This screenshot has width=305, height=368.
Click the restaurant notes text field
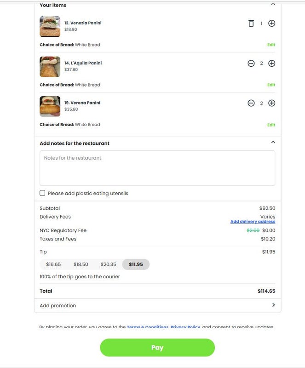[x=157, y=168]
